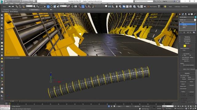This screenshot has height=110, width=197.
Task: Click the Render Production teapot icon
Action: click(x=145, y=6)
